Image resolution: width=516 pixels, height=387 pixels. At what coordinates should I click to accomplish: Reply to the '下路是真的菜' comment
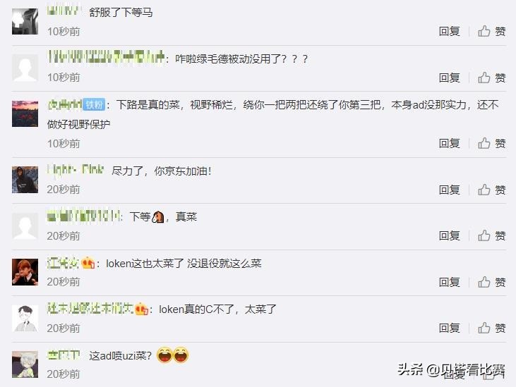pos(449,143)
